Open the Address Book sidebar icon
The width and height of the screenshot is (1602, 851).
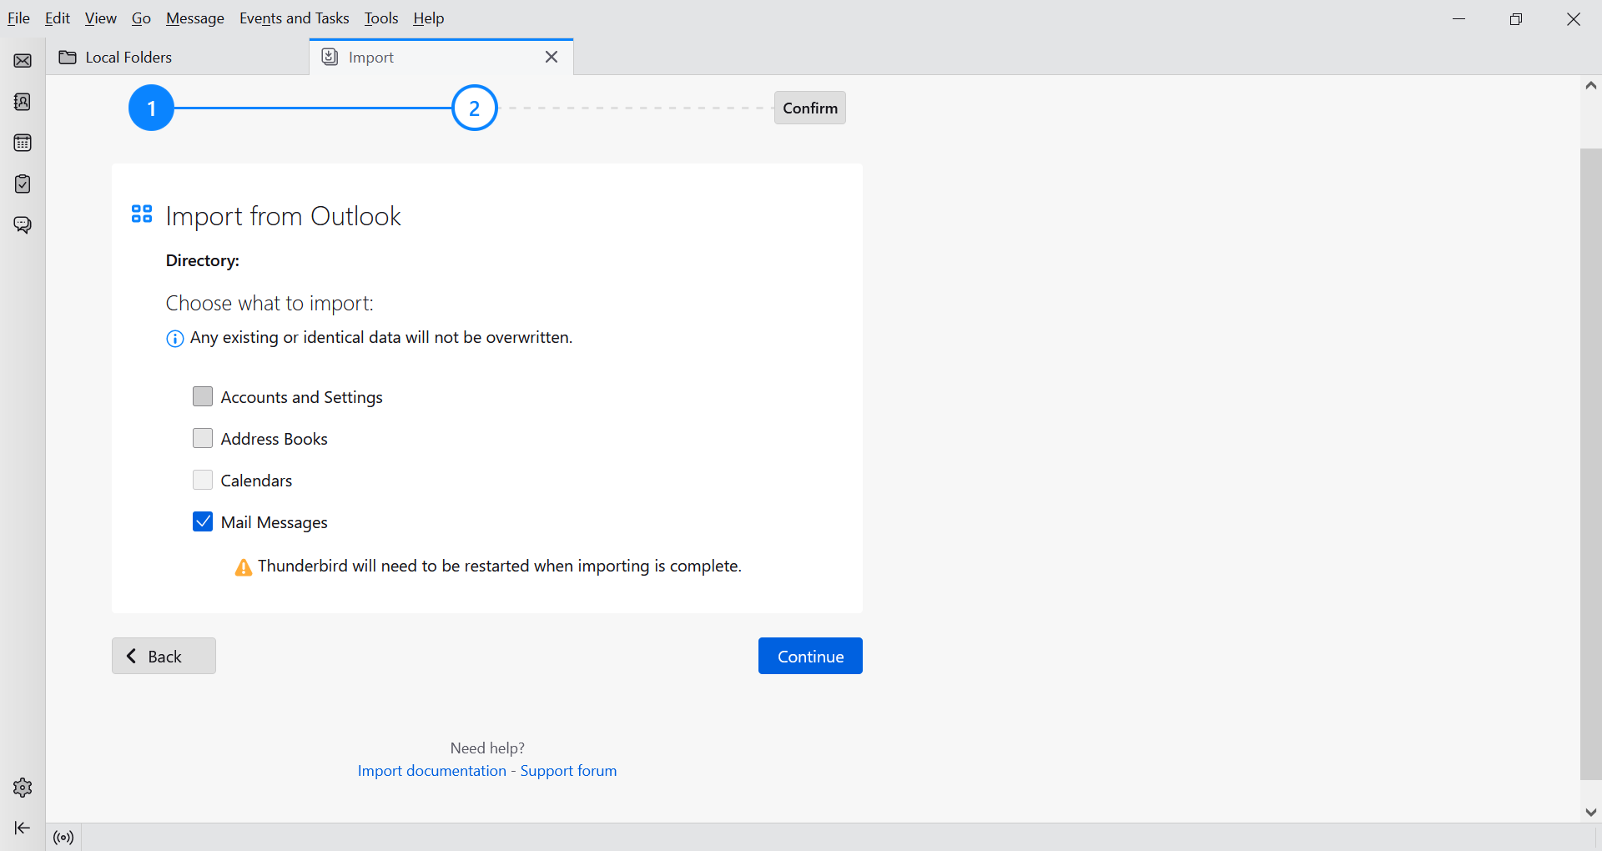tap(23, 102)
